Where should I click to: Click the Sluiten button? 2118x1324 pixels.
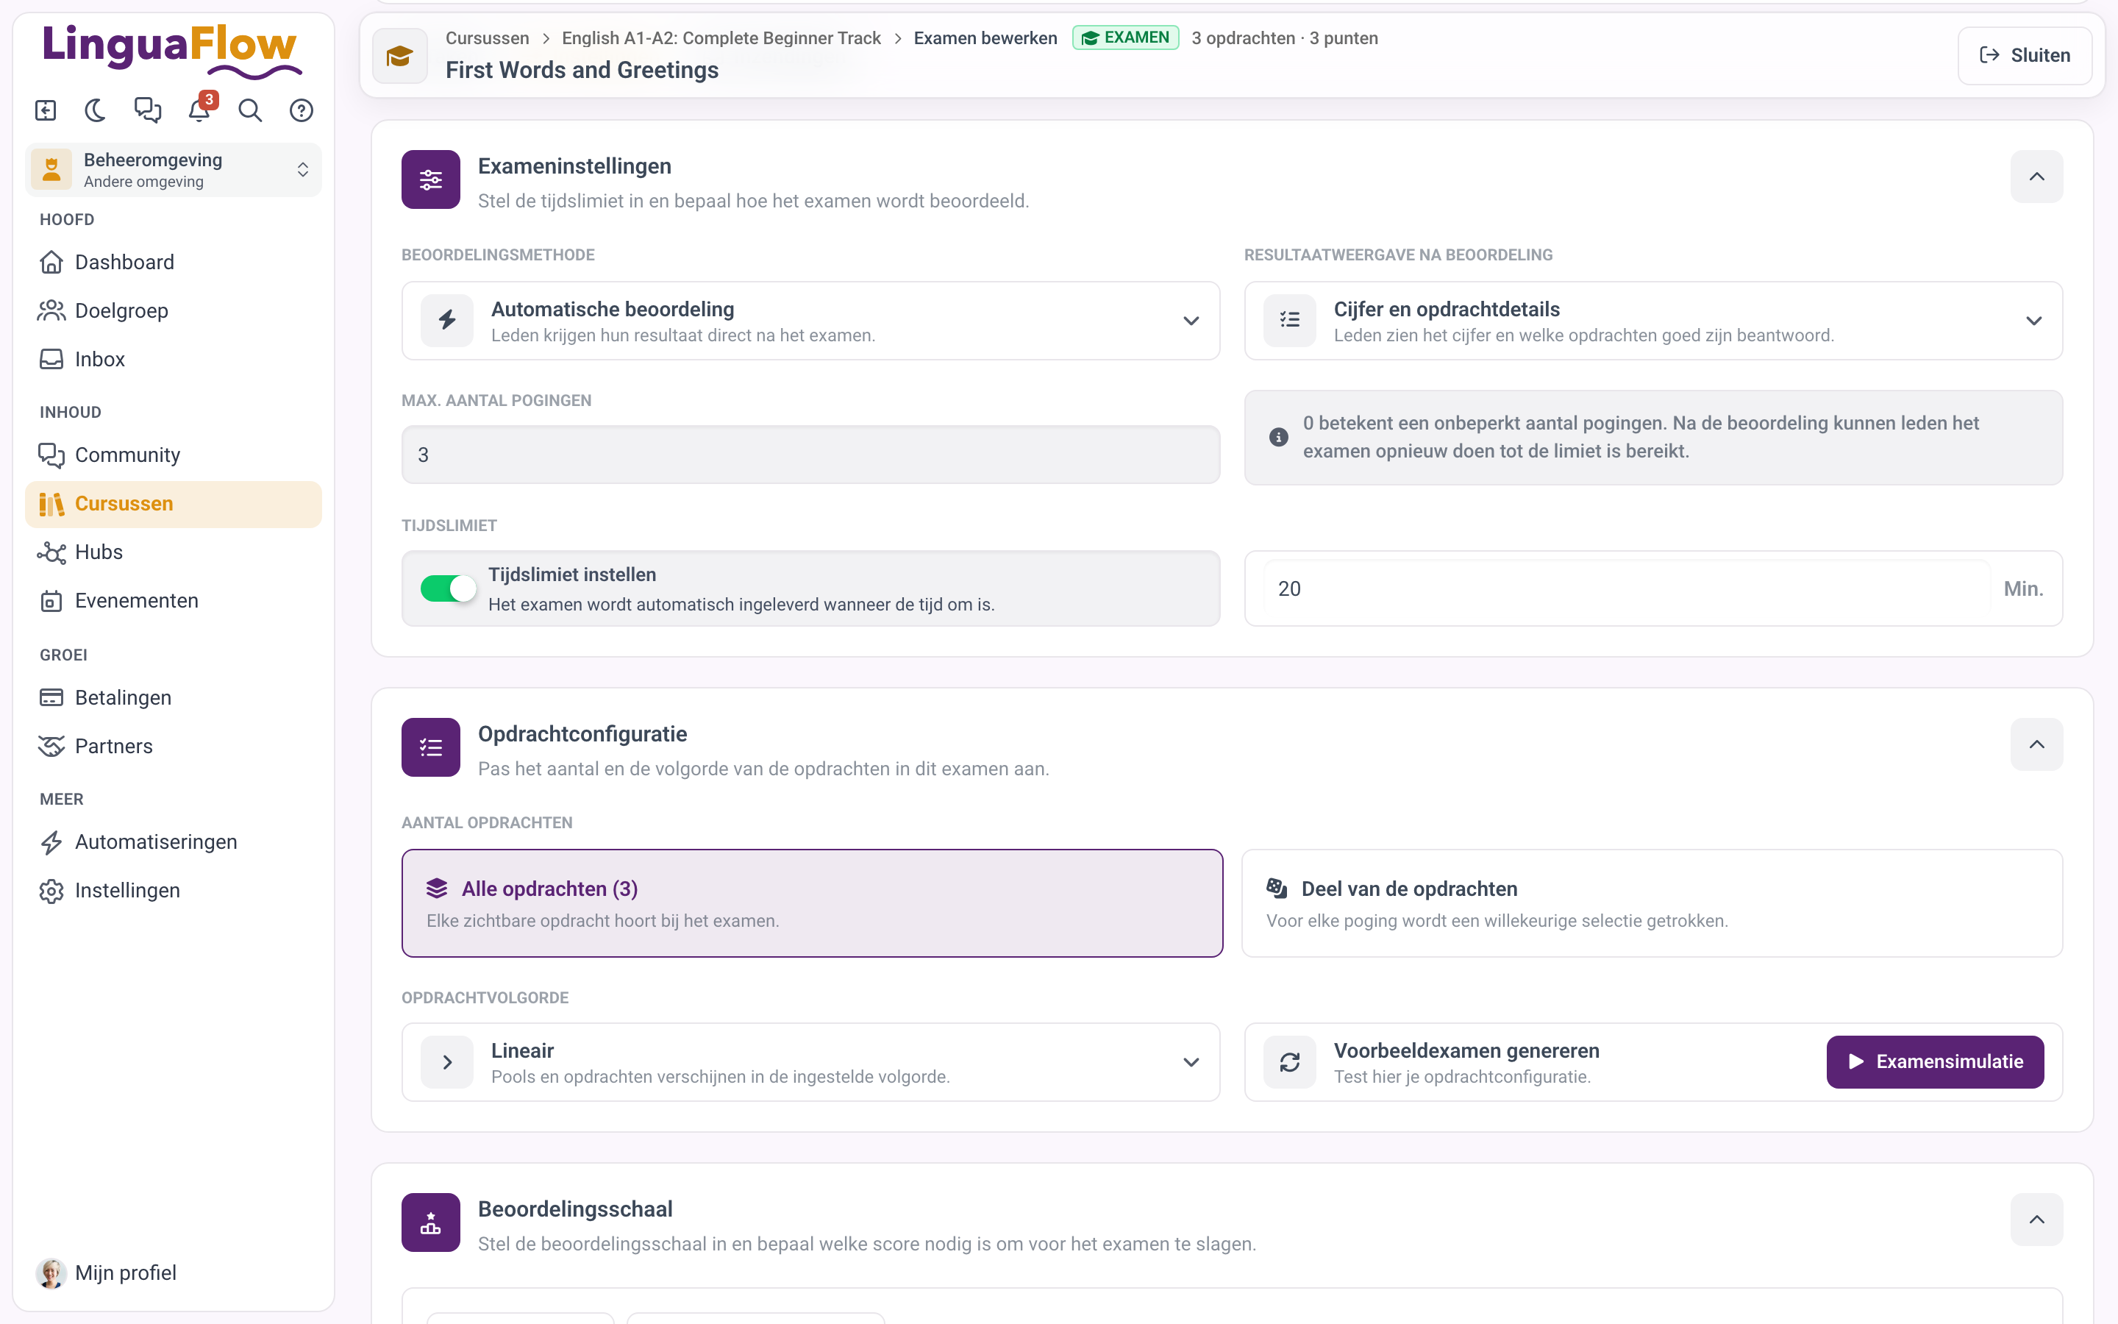point(2025,55)
